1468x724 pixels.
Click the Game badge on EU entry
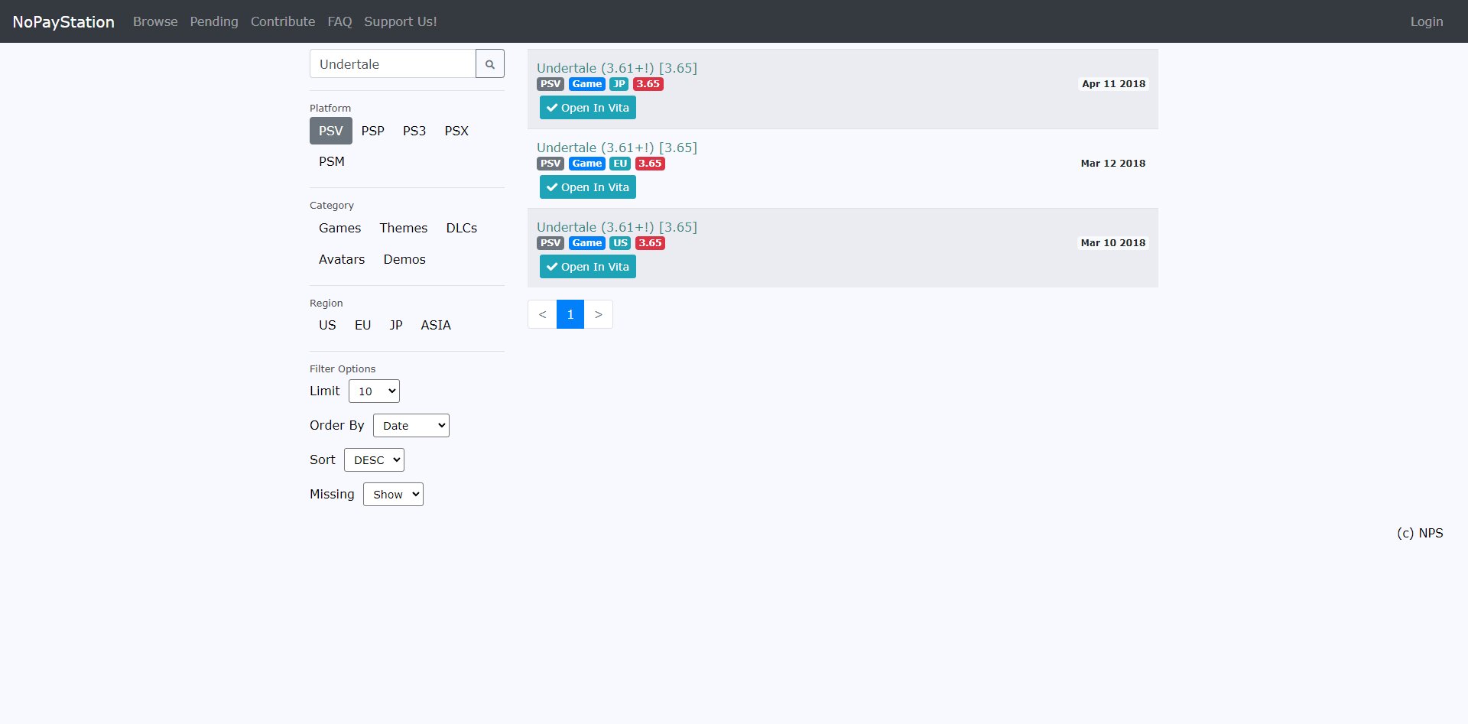[x=587, y=164]
